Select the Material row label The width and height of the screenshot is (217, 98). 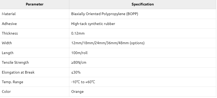(x=9, y=14)
